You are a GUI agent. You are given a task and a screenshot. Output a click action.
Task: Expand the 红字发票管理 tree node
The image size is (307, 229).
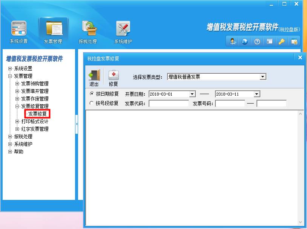point(17,129)
